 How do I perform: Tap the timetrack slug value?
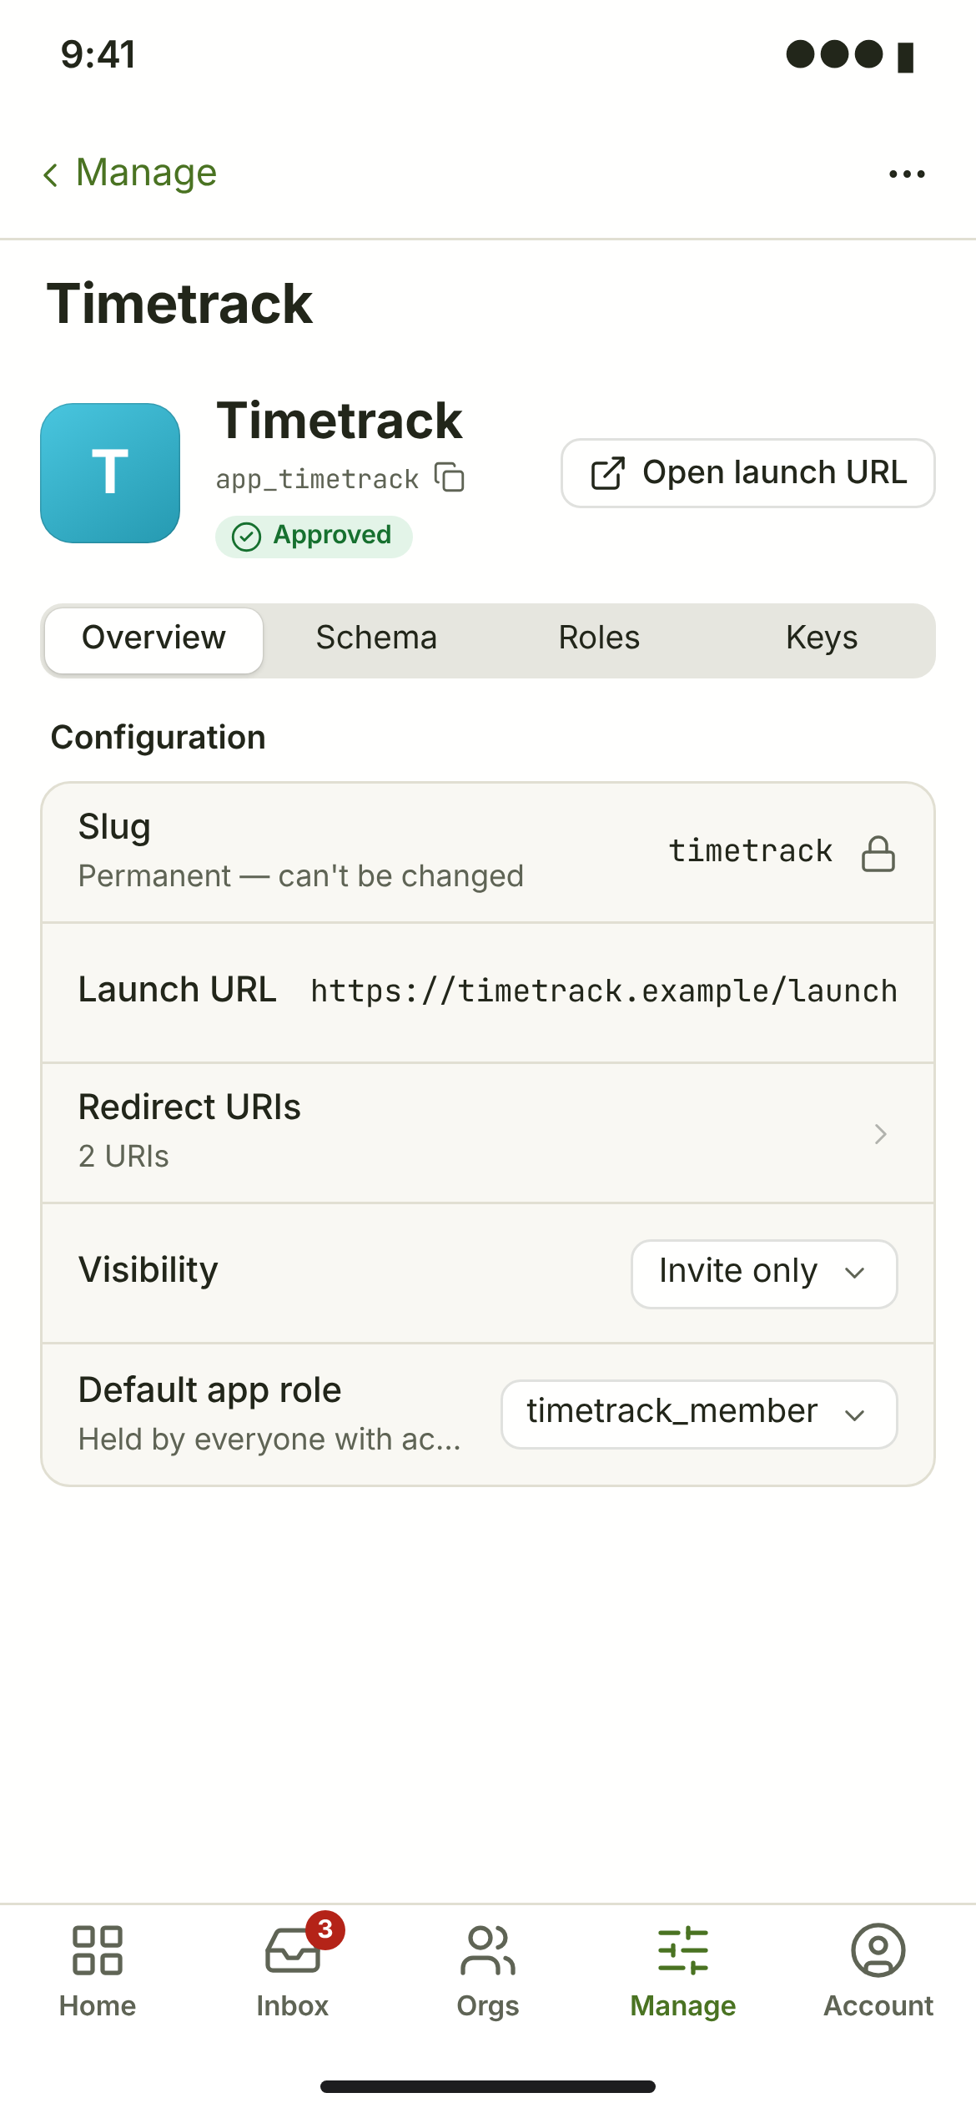tap(750, 851)
